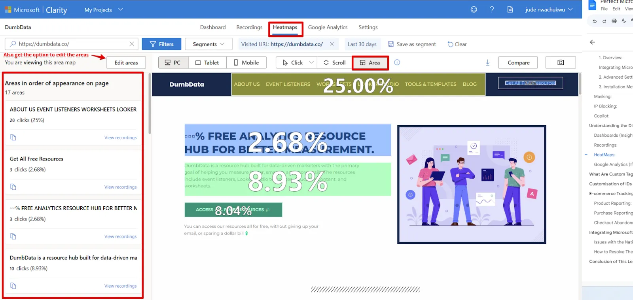Click the areas list vertical scrollbar

click(150, 104)
